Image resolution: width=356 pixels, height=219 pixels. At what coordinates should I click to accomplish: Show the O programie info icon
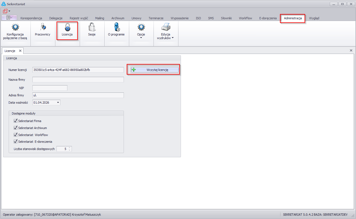116,27
